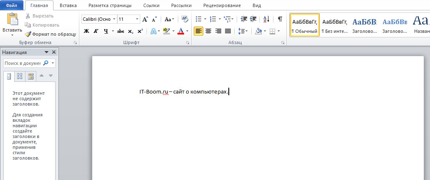Center align text

(208, 31)
